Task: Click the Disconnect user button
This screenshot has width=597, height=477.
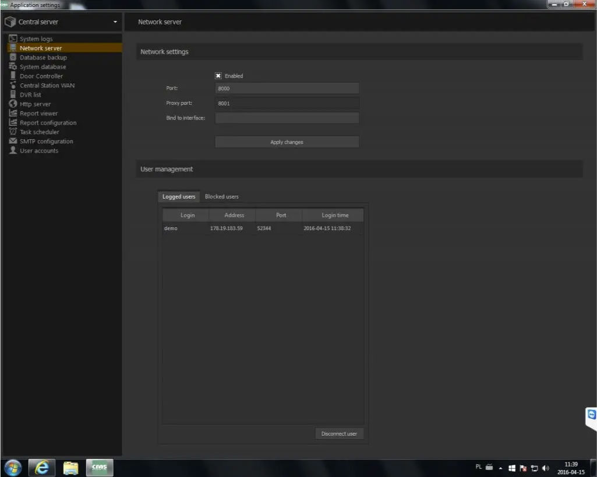Action: click(x=339, y=434)
